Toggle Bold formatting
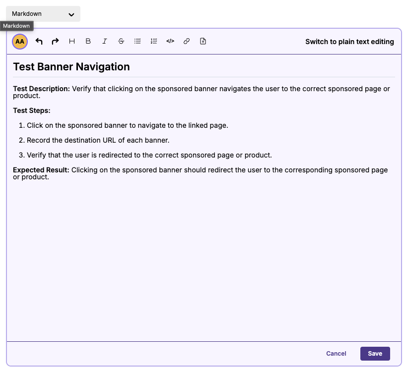Viewport: 408px width, 372px height. click(x=88, y=41)
